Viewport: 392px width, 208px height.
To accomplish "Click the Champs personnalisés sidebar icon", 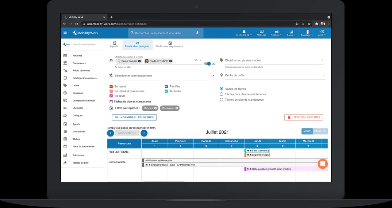I will [x=65, y=100].
